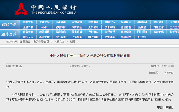Open the 金融科技 menu item

28,27
